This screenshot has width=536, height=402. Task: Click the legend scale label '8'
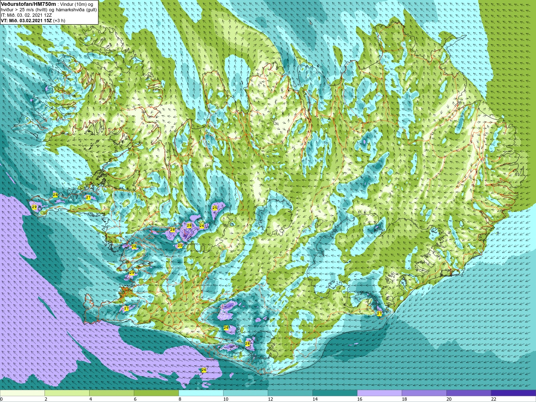180,399
